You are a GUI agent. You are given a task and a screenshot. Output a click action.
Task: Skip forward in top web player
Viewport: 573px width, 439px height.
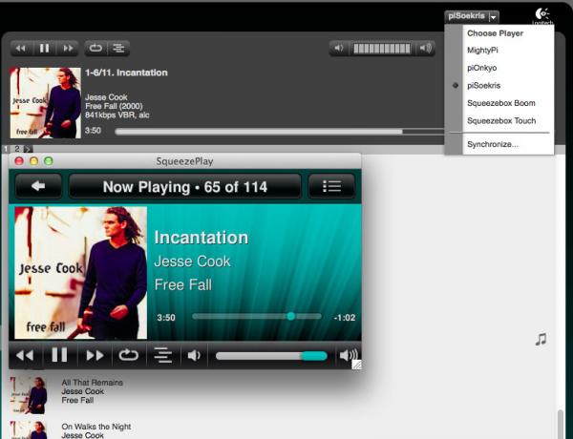[68, 49]
